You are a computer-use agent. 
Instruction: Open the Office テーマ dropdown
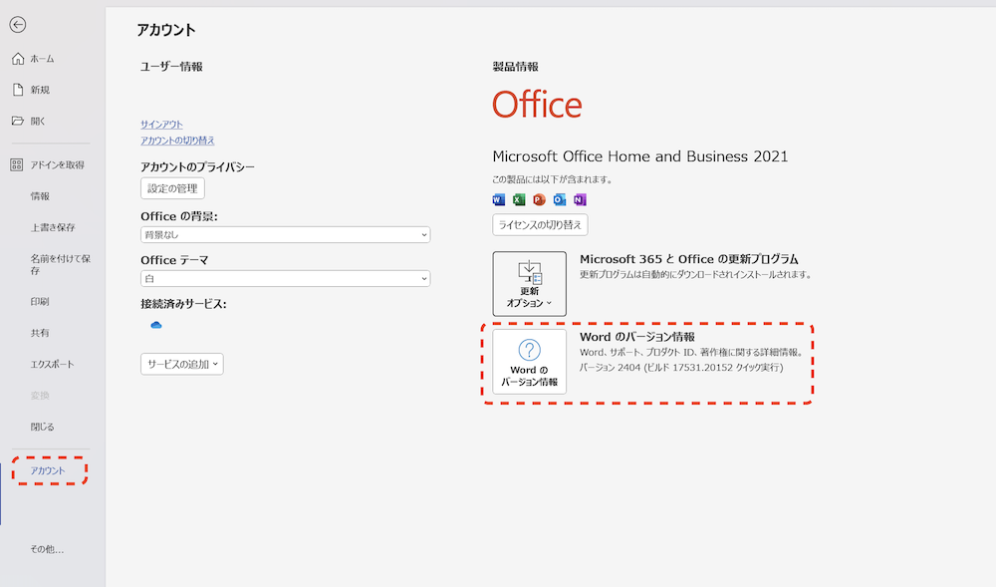(x=285, y=279)
